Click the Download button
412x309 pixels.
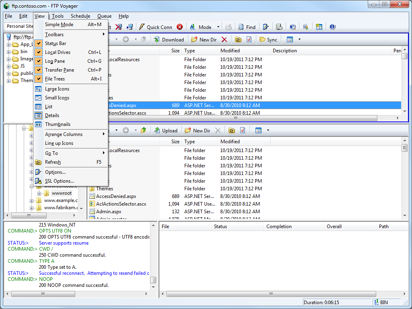click(x=169, y=39)
